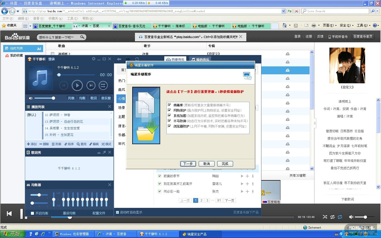
Task: Click IE print icon in command bar
Action: 314,25
